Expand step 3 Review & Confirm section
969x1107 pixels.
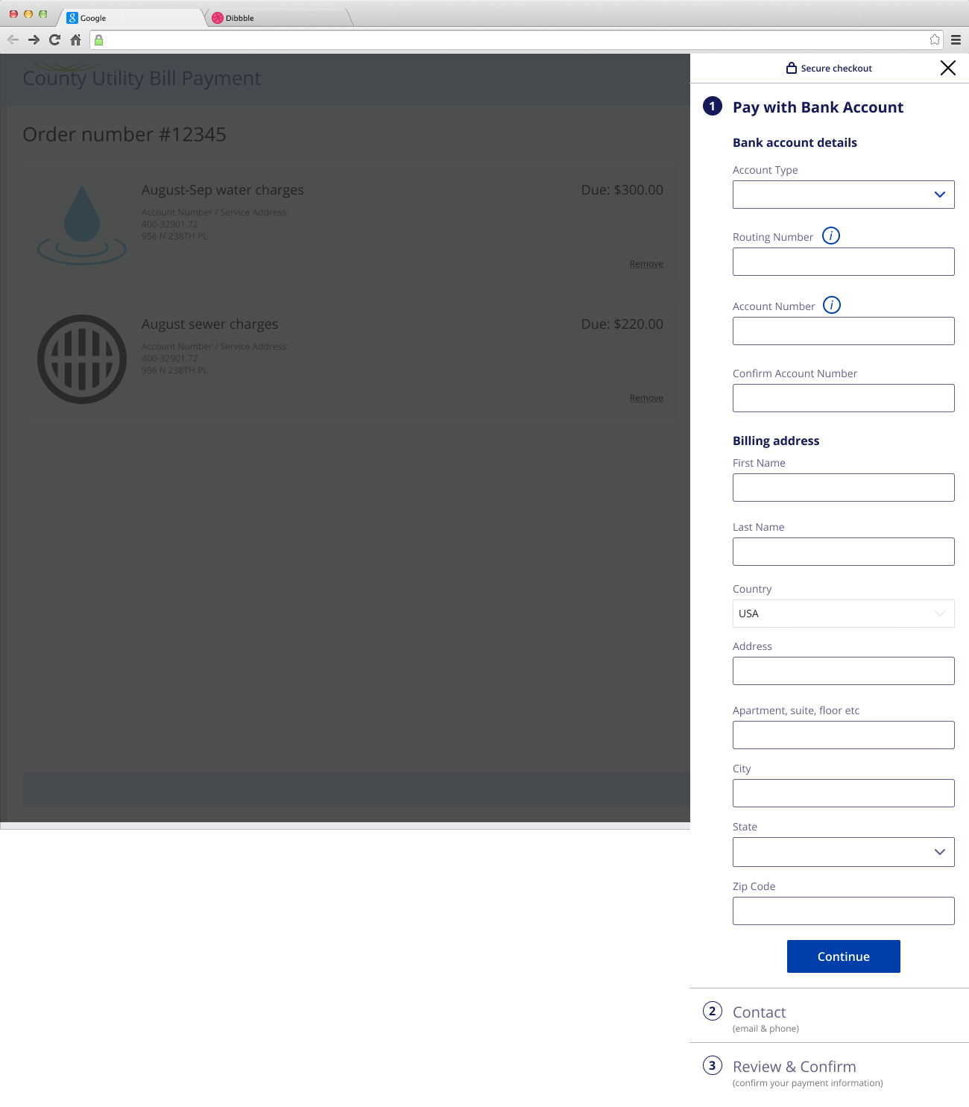tap(794, 1067)
